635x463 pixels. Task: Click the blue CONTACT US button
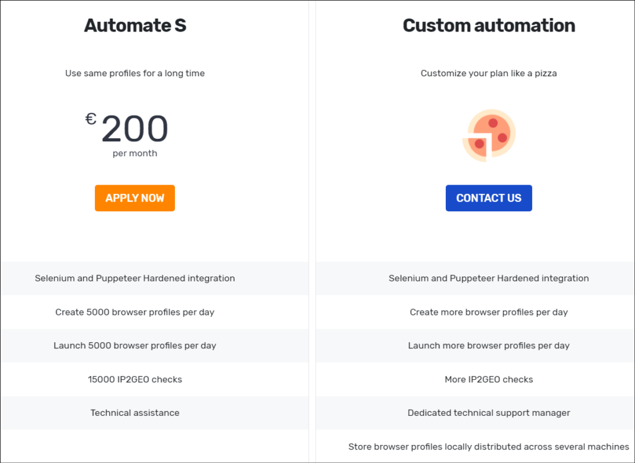(x=489, y=198)
